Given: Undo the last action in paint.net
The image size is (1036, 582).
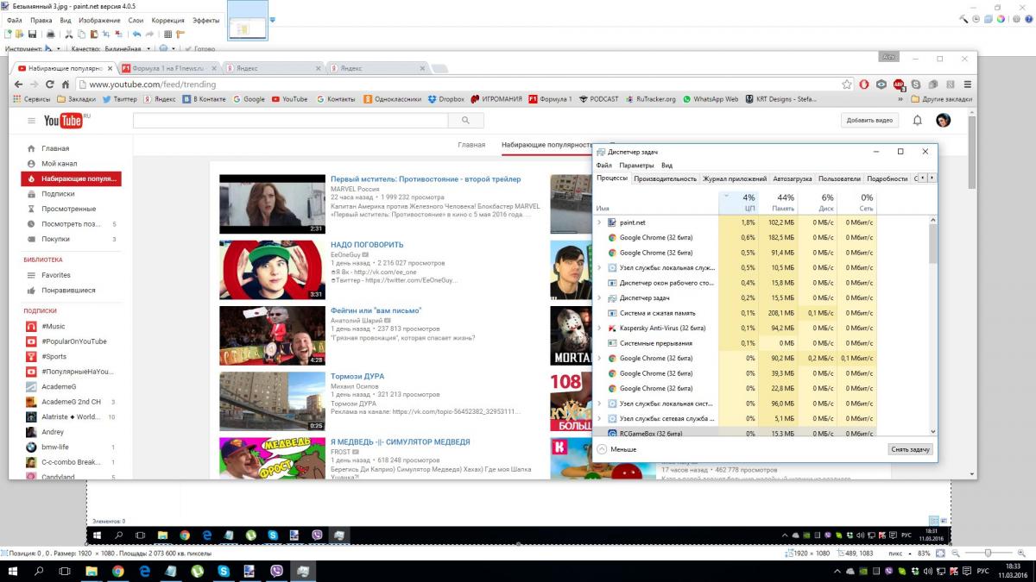Looking at the screenshot, I should pos(136,34).
